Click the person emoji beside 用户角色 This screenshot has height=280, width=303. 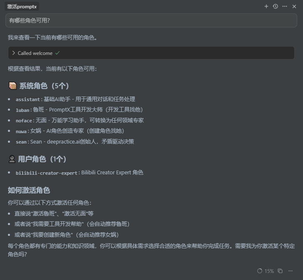click(x=12, y=159)
